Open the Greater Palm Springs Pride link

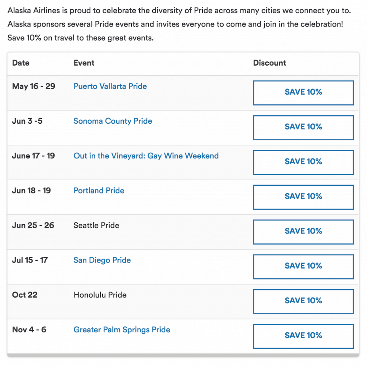(x=122, y=330)
